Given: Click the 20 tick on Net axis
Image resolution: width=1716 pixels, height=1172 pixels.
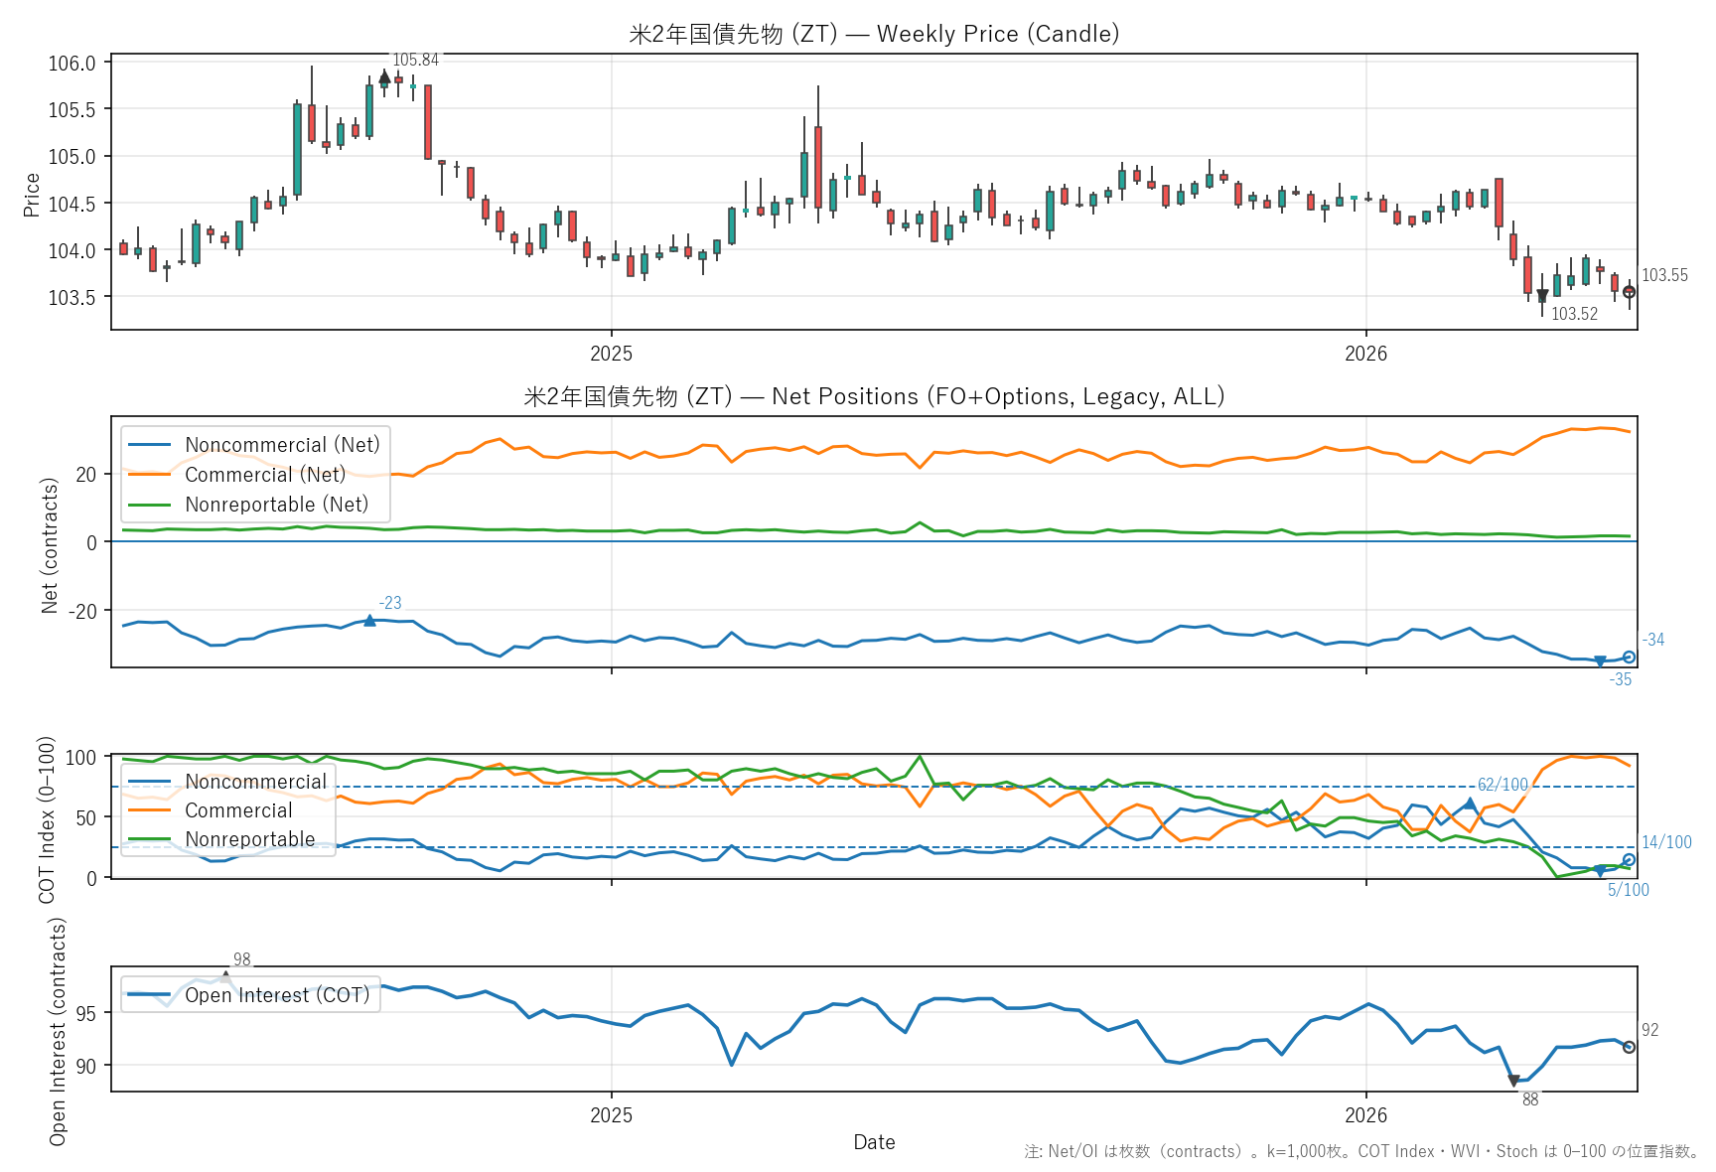Looking at the screenshot, I should point(86,475).
